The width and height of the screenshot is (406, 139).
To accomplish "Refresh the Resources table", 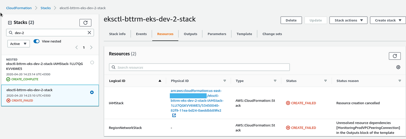I will pos(394,56).
